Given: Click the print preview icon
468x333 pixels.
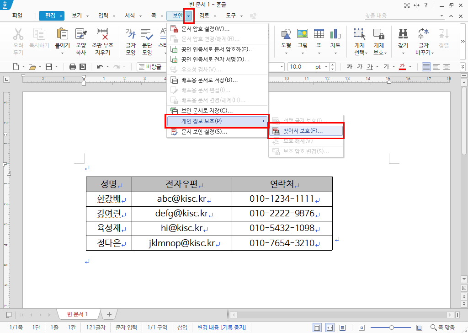Looking at the screenshot, I should [x=83, y=67].
